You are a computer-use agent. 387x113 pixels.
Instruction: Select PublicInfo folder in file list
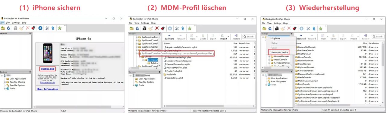point(171,74)
